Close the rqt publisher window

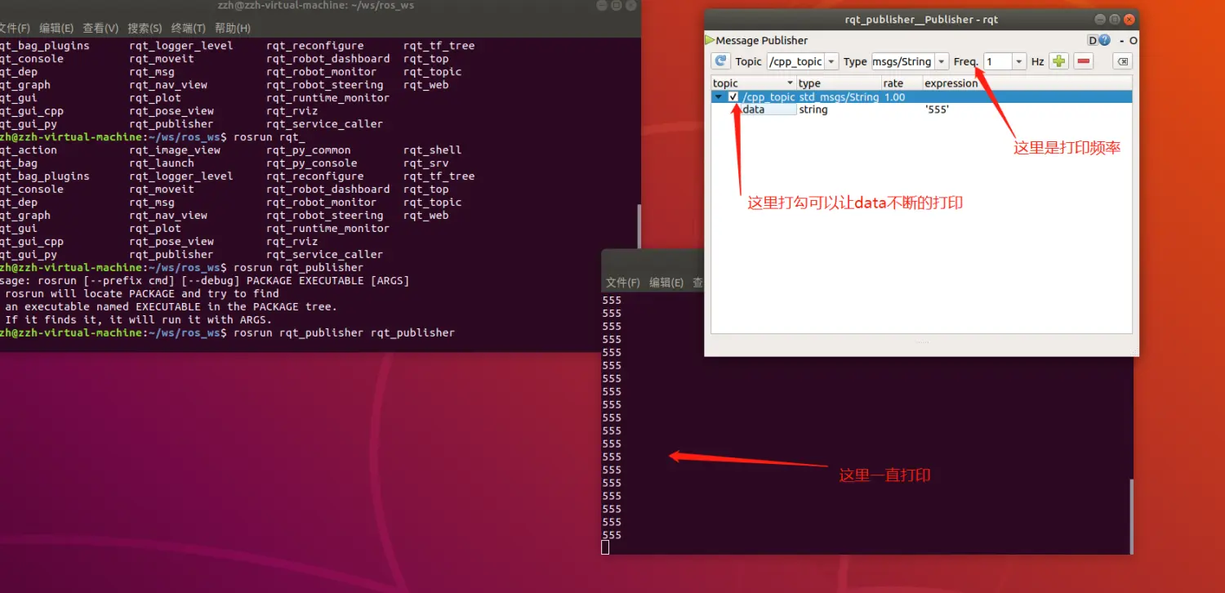tap(1129, 19)
